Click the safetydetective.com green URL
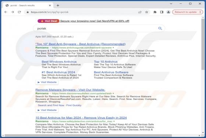This screenshot has width=206, height=138. [x=82, y=121]
